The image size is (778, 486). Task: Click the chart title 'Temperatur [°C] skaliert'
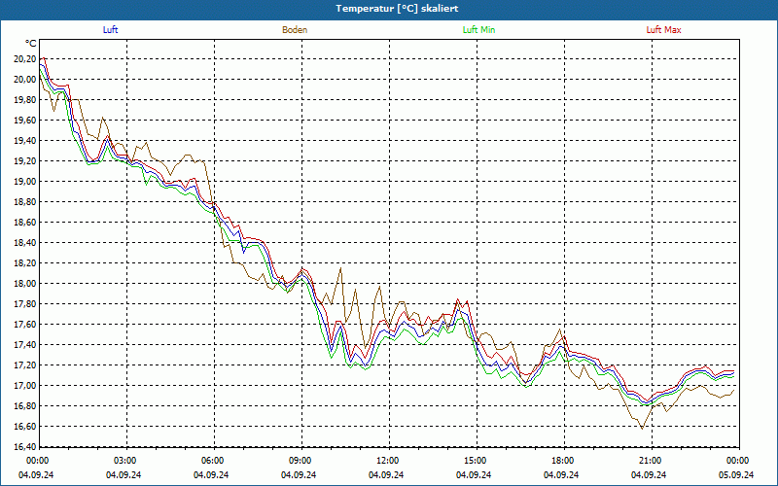click(397, 9)
